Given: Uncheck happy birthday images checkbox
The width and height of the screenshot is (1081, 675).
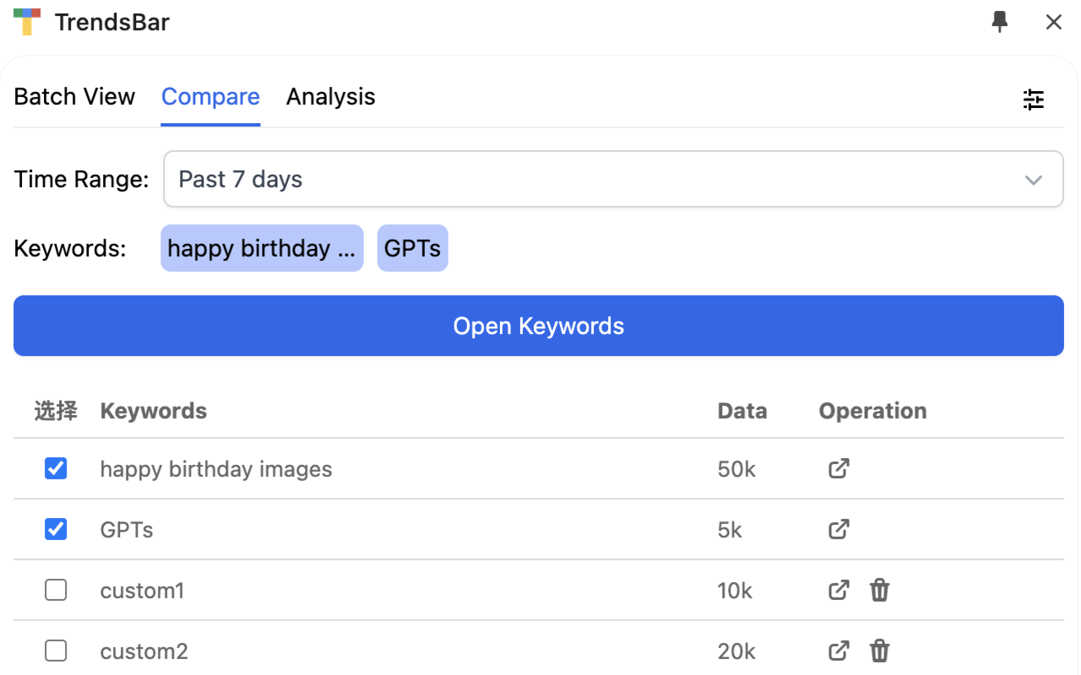Looking at the screenshot, I should pos(56,468).
